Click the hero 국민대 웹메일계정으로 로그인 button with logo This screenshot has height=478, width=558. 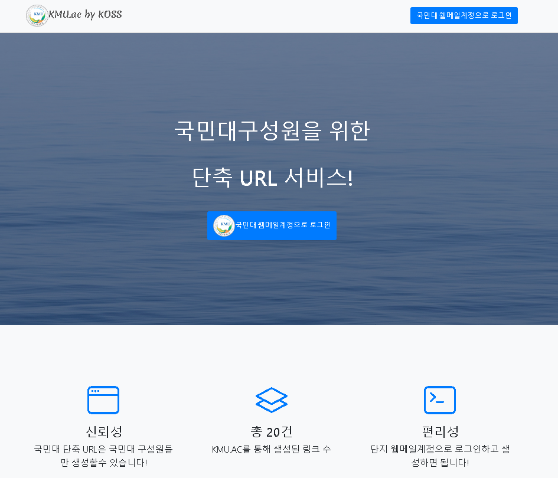272,225
